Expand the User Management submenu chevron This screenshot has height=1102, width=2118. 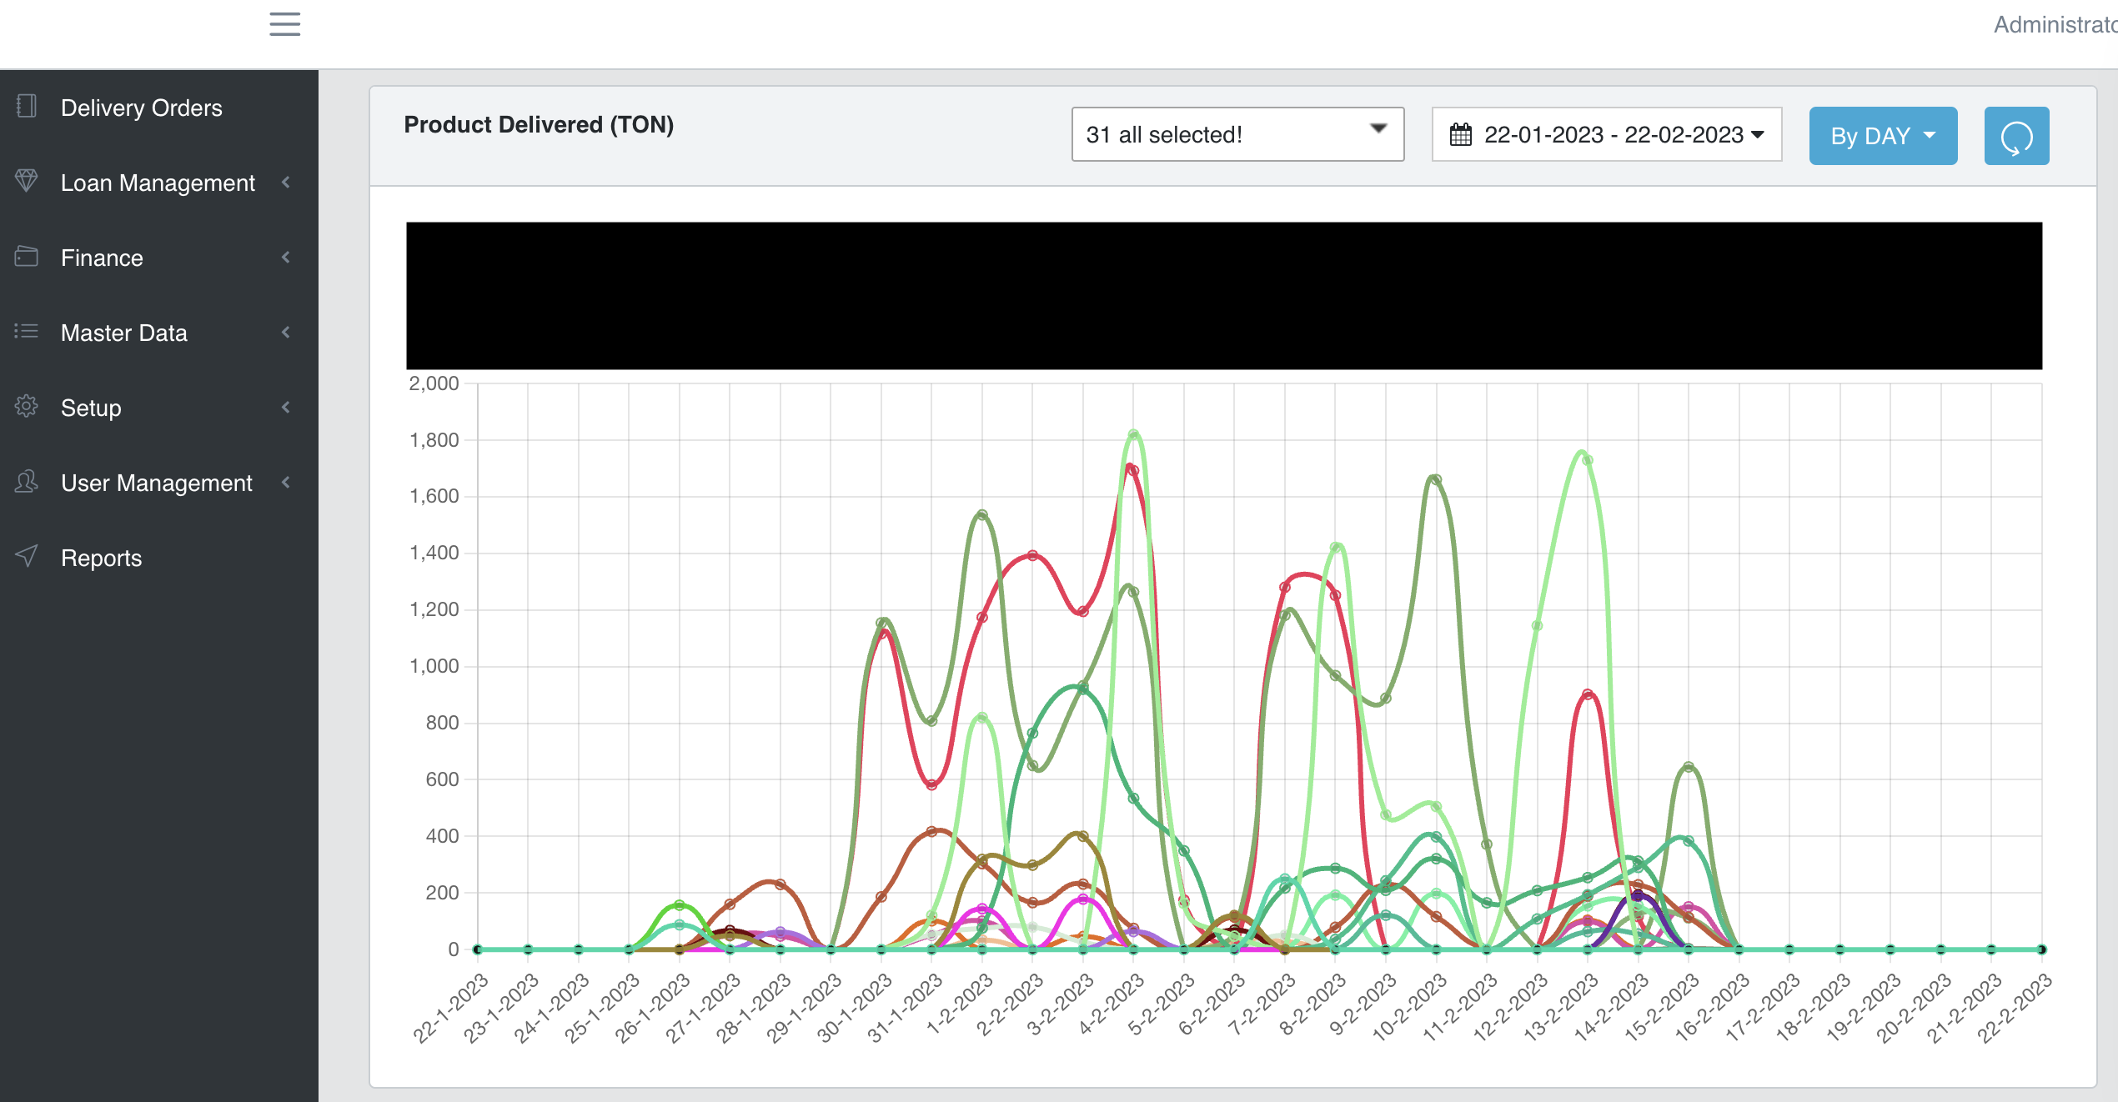click(286, 483)
